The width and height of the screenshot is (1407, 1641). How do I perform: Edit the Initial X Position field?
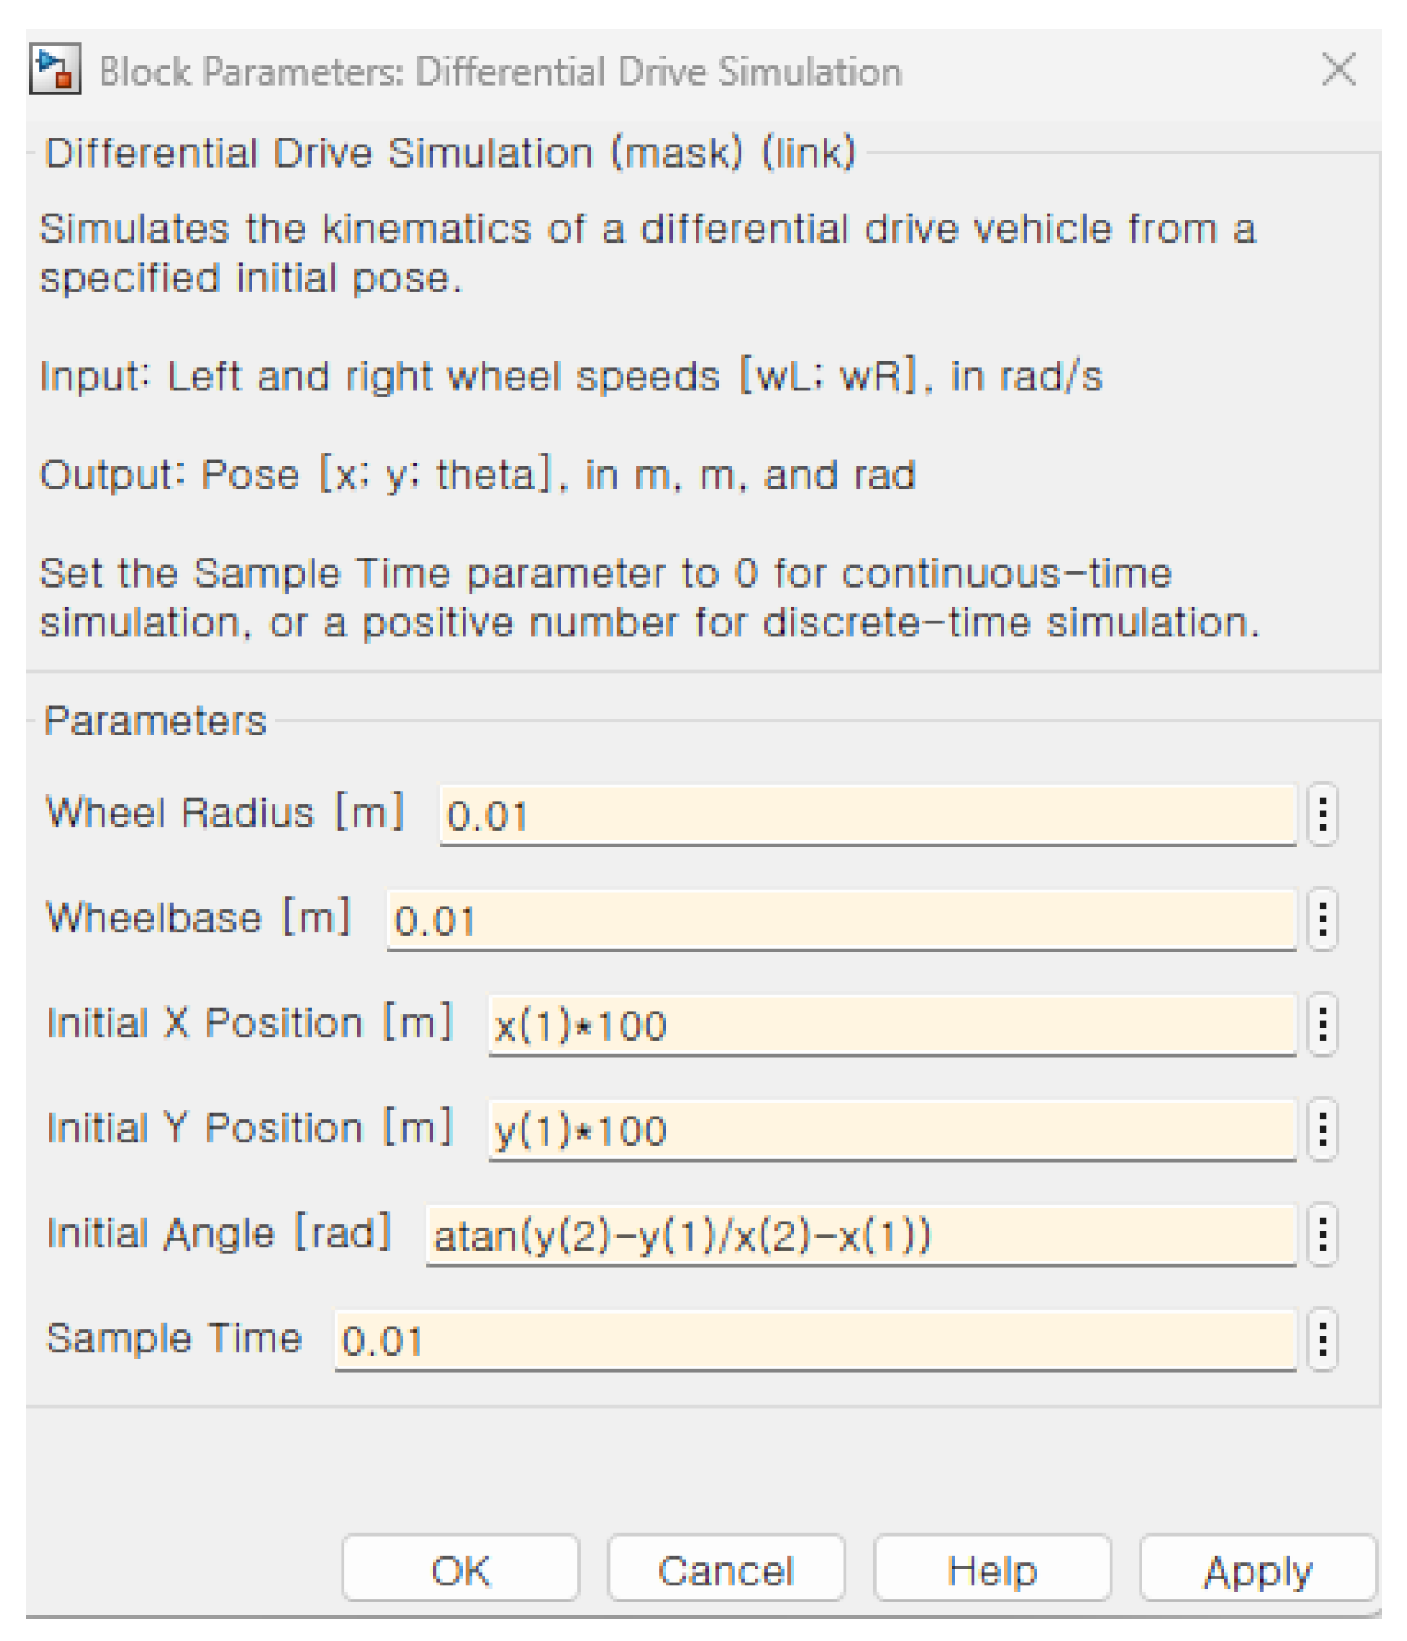click(x=892, y=1025)
